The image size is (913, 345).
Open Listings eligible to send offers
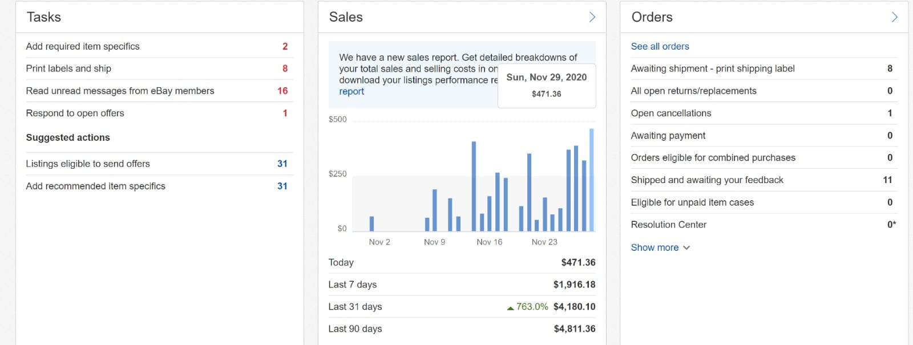point(88,164)
